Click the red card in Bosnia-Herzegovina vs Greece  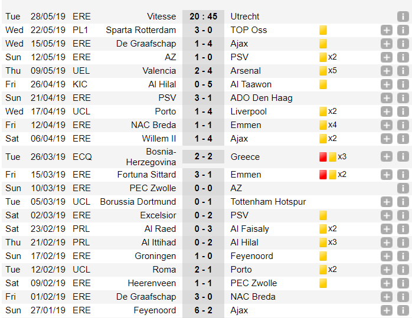[323, 157]
